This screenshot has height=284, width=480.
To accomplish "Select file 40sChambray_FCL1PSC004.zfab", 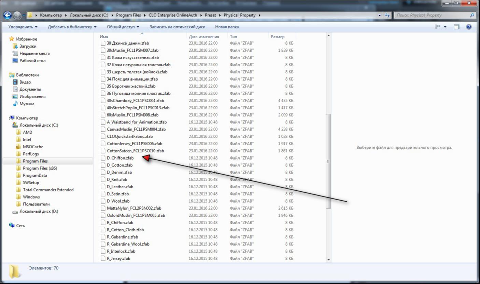I will pos(135,100).
